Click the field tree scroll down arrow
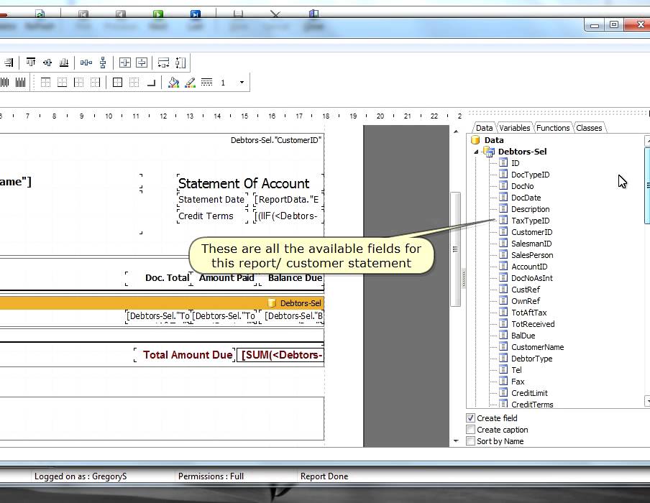This screenshot has width=650, height=503. tap(647, 401)
